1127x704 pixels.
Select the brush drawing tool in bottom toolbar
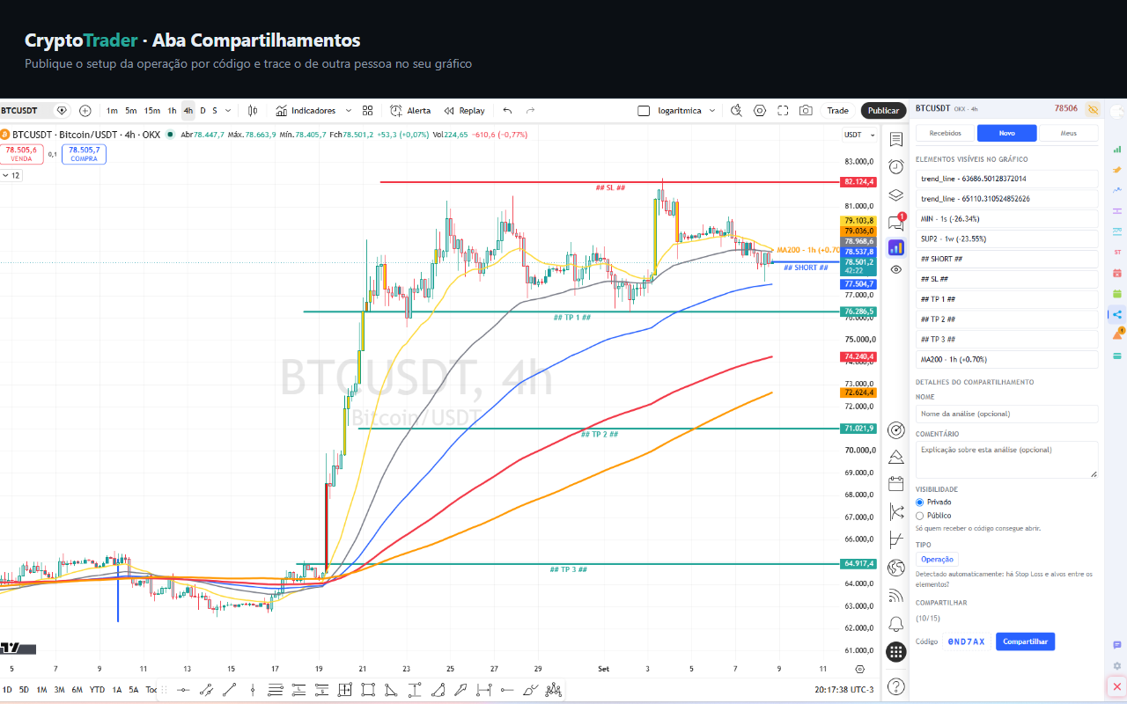(x=531, y=690)
